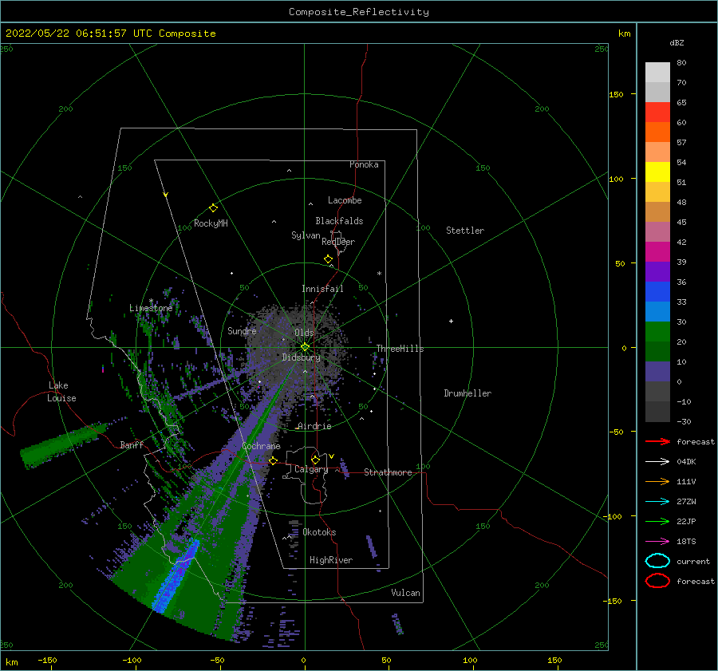This screenshot has width=718, height=671.
Task: Select the bright green 30-20 dBZ swatch
Action: pyautogui.click(x=657, y=331)
